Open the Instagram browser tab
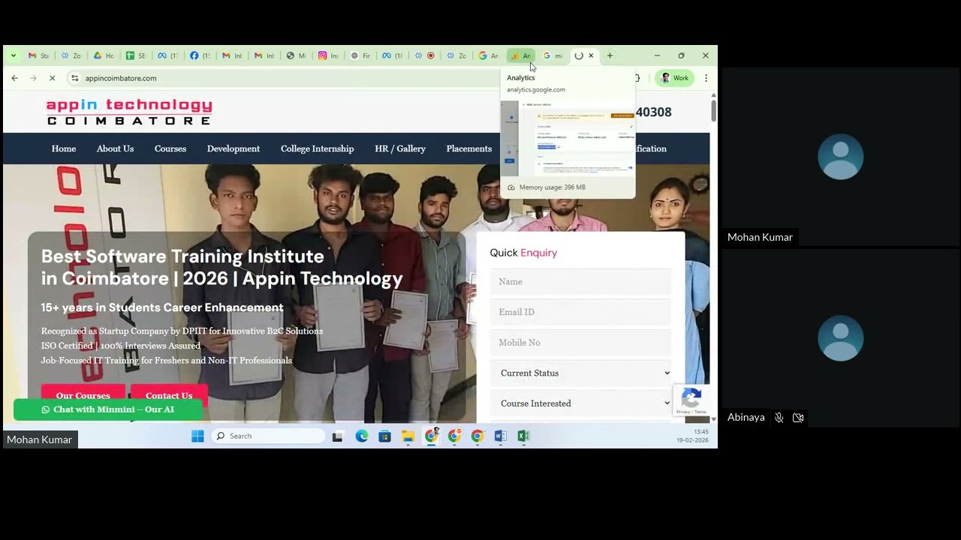This screenshot has height=540, width=961. point(328,55)
